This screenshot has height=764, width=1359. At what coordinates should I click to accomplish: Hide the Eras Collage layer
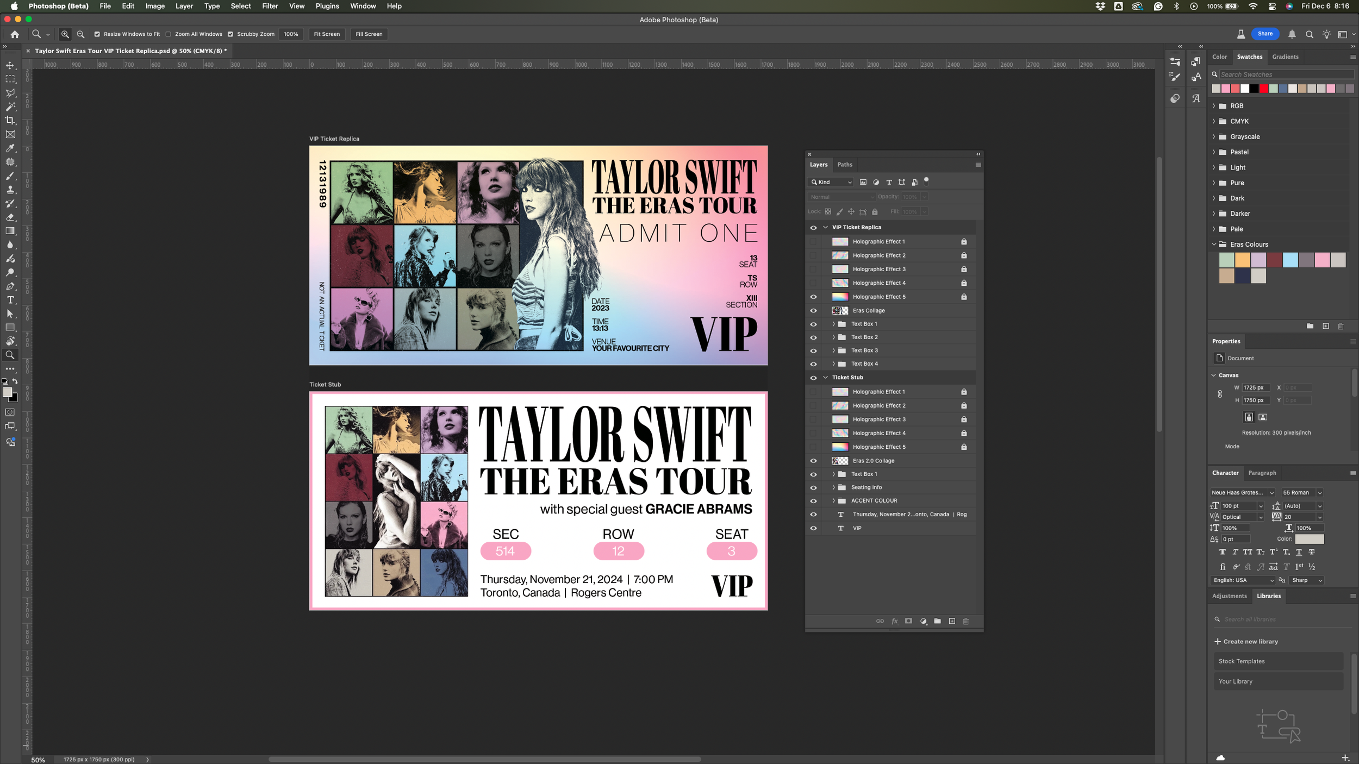tap(813, 311)
